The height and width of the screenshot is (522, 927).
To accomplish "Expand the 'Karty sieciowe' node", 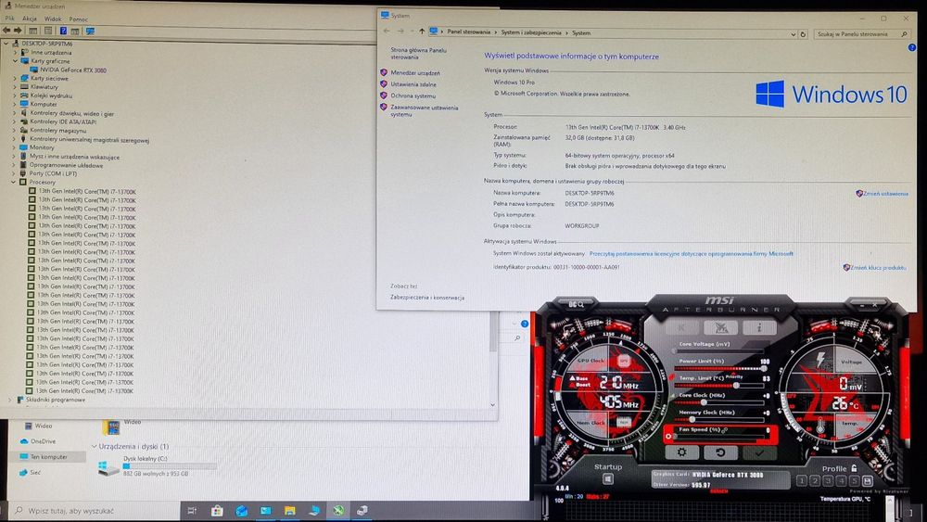I will (15, 78).
